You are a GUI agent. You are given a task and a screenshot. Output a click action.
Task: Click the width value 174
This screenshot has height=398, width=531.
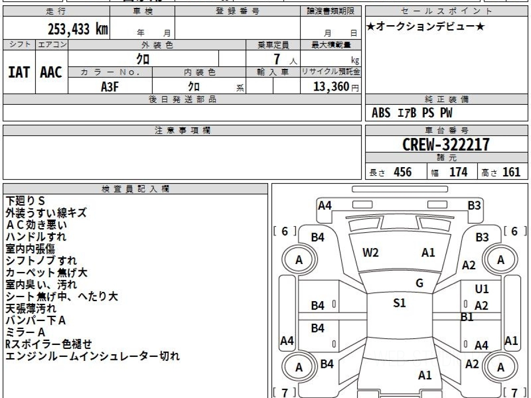[458, 172]
